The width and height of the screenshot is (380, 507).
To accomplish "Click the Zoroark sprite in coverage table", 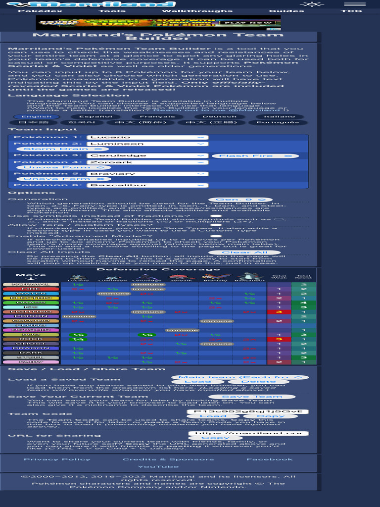I will coord(181,277).
